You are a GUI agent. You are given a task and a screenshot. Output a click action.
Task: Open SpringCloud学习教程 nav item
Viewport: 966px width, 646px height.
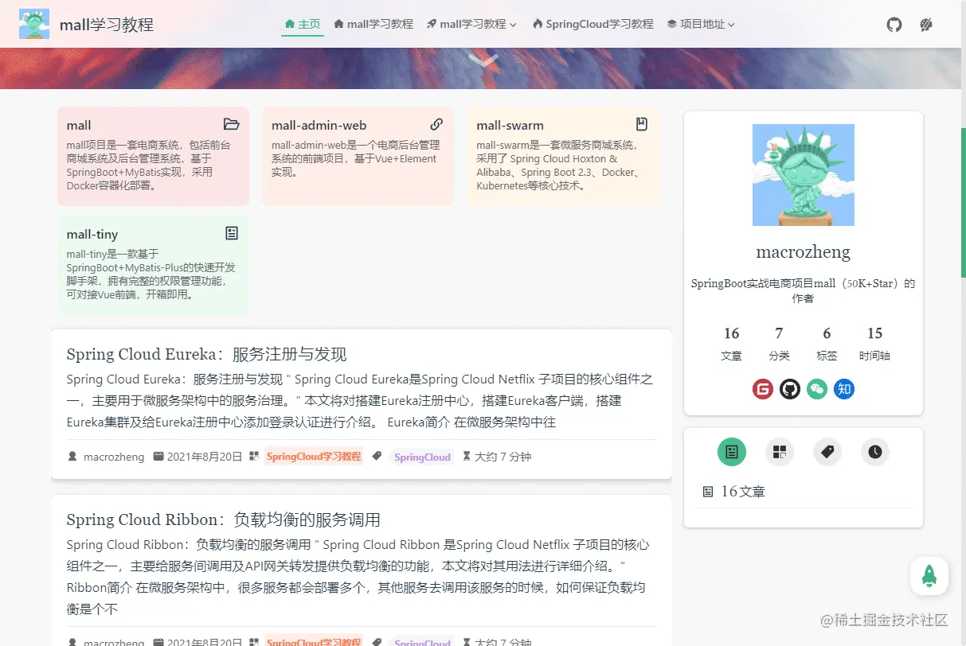[x=593, y=25]
